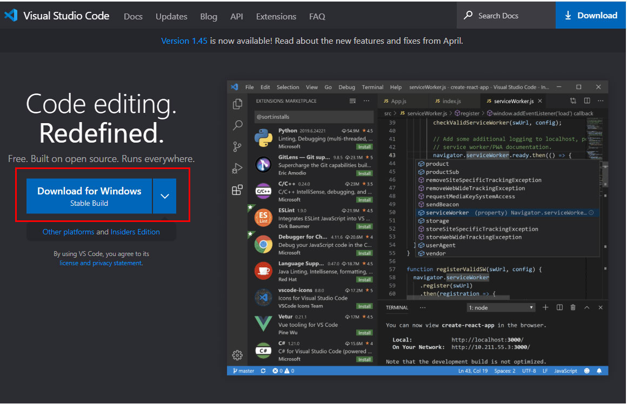This screenshot has height=404, width=627.
Task: Click the Manage gear icon
Action: click(x=237, y=355)
